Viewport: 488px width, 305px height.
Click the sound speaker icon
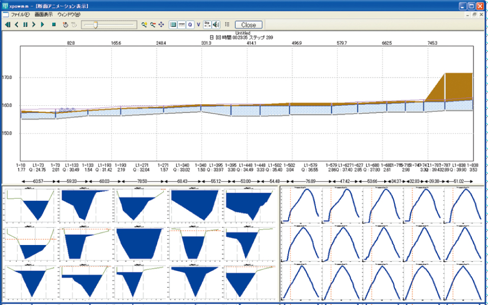tap(216, 24)
